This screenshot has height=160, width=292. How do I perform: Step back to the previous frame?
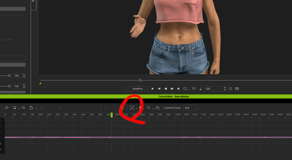(x=165, y=88)
